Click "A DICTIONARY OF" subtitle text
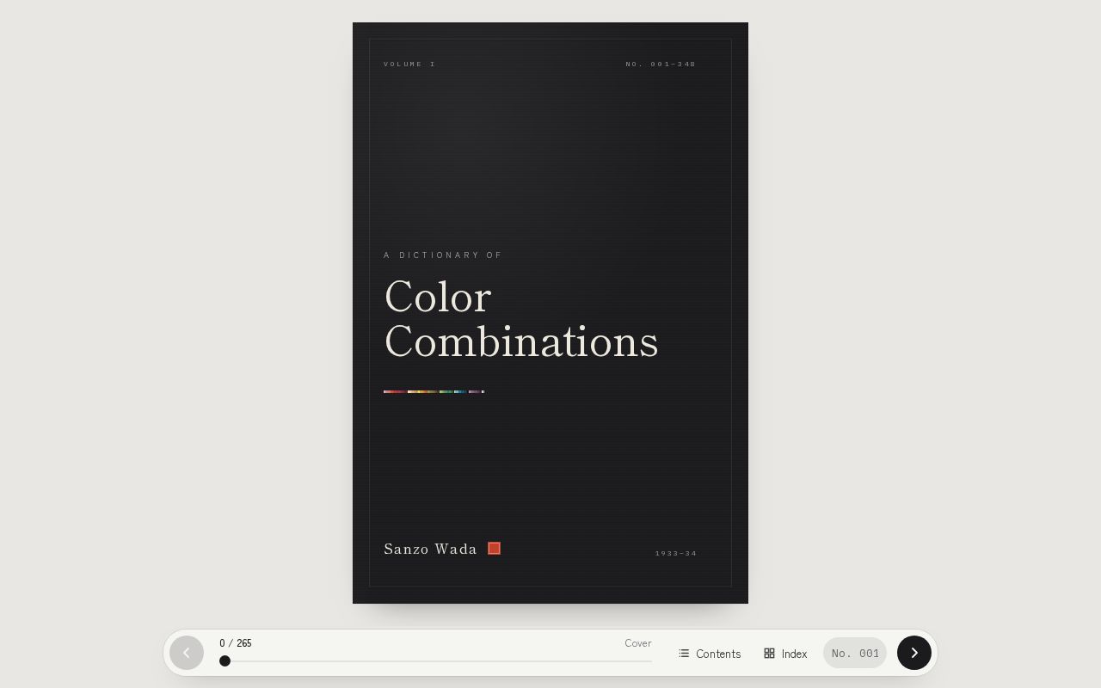The height and width of the screenshot is (688, 1101). [443, 255]
